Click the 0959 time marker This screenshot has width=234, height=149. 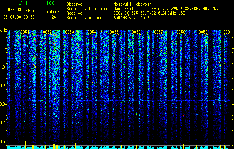click(203, 32)
